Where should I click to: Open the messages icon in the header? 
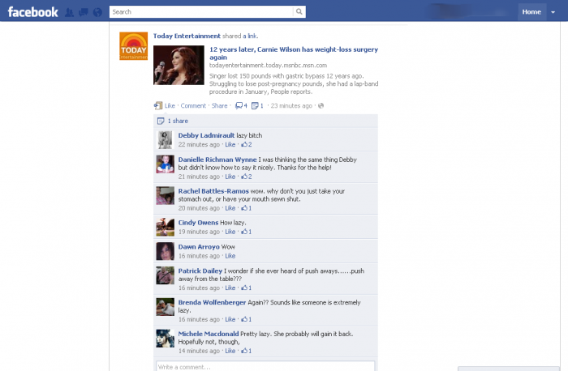tap(84, 13)
